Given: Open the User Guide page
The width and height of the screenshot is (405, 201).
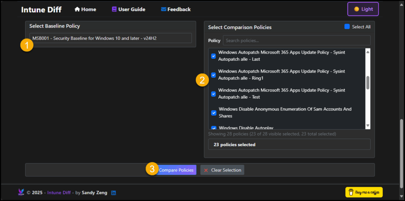Looking at the screenshot, I should [x=129, y=9].
